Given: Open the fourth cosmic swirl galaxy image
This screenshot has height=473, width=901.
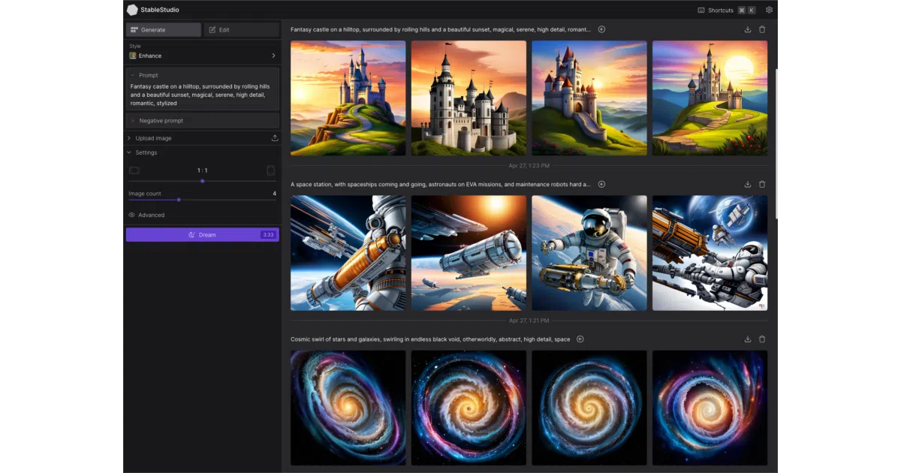Looking at the screenshot, I should (x=710, y=408).
